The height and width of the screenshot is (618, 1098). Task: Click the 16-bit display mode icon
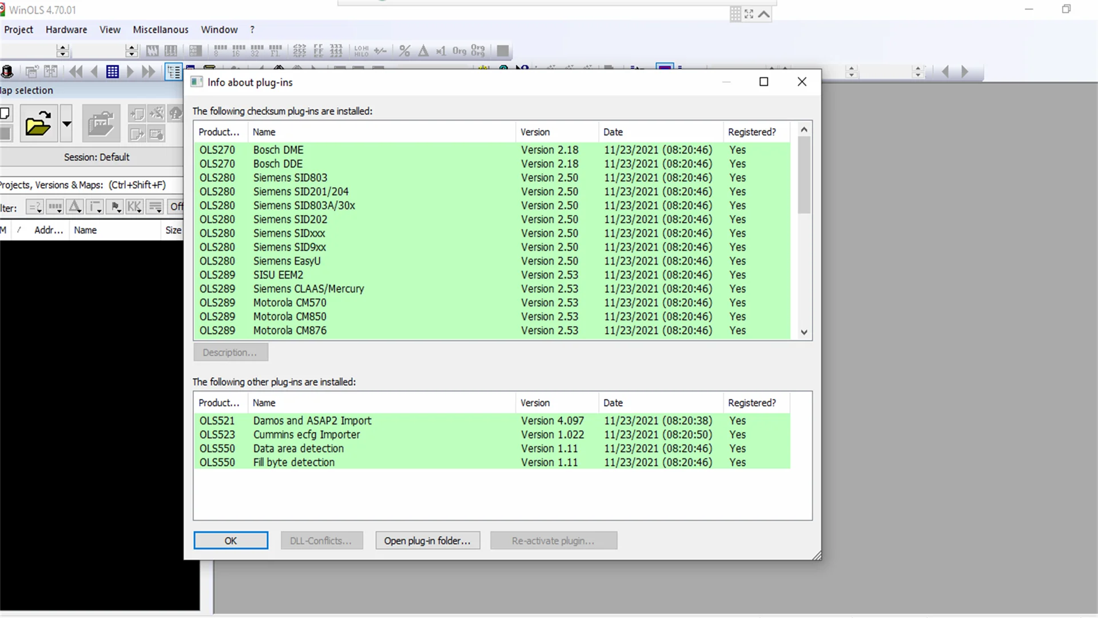238,51
